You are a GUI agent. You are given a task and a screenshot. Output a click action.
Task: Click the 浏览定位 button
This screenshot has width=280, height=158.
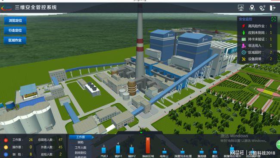(x=15, y=21)
